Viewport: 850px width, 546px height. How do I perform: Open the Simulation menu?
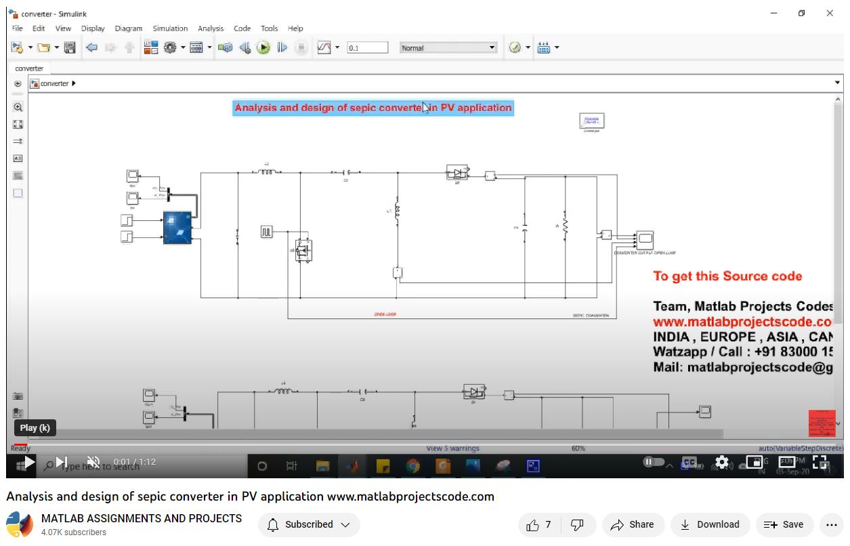[x=170, y=28]
